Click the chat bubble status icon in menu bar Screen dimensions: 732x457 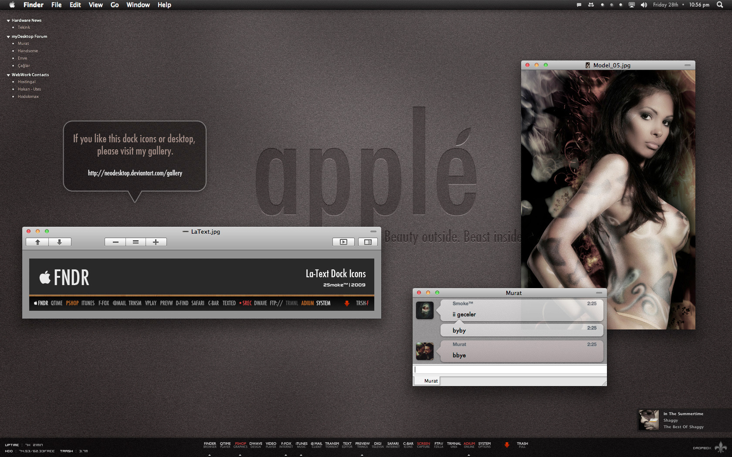(579, 5)
